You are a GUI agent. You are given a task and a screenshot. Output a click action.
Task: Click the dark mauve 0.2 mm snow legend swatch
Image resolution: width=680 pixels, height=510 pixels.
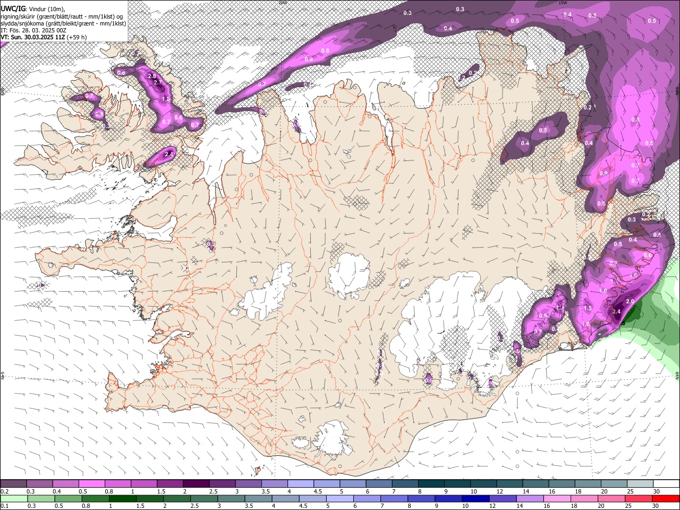tap(13, 484)
